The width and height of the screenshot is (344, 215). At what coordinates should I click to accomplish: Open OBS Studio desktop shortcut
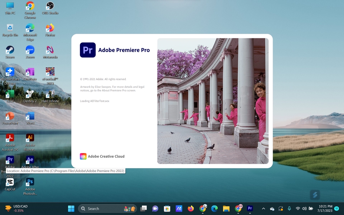pyautogui.click(x=50, y=8)
